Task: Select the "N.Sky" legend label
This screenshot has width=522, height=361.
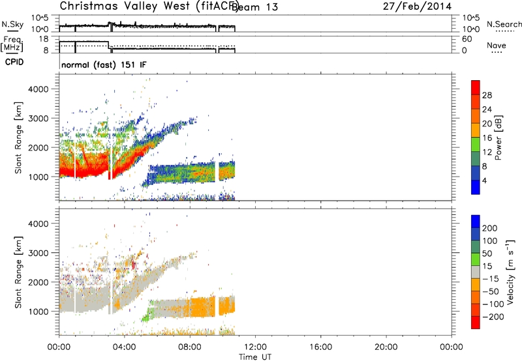Action: pyautogui.click(x=12, y=24)
